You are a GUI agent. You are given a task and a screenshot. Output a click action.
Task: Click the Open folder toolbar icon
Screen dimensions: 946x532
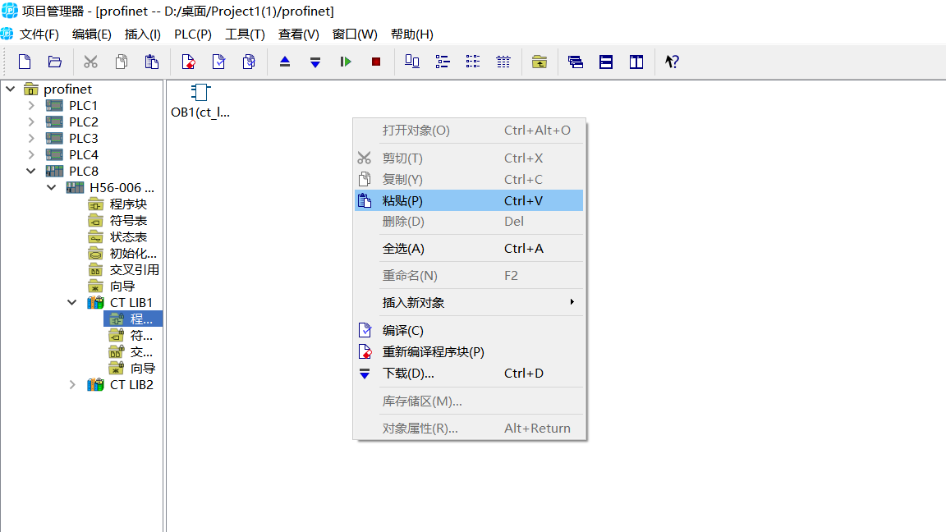(55, 62)
